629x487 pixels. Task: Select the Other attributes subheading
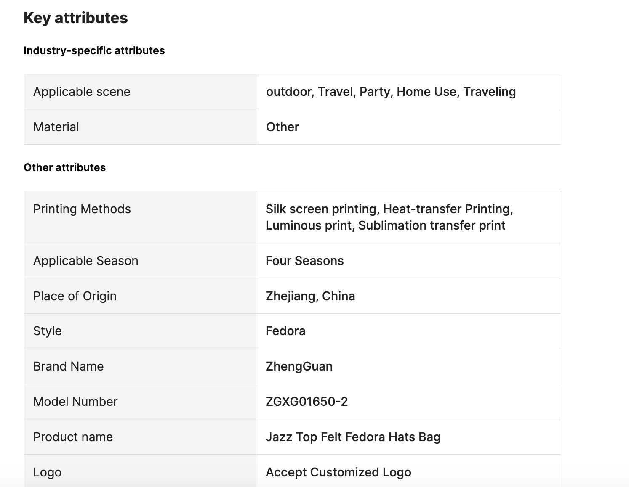tap(65, 168)
